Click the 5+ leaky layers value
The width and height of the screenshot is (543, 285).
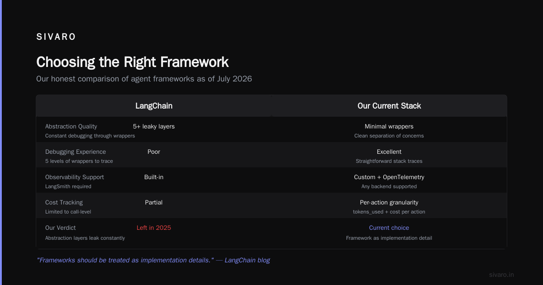(x=154, y=127)
